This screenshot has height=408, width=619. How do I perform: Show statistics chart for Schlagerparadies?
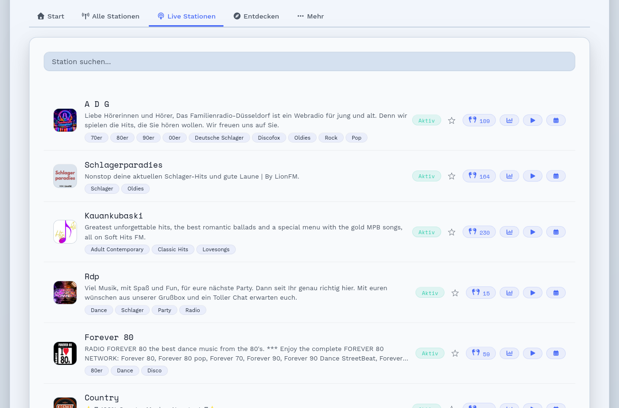point(509,176)
